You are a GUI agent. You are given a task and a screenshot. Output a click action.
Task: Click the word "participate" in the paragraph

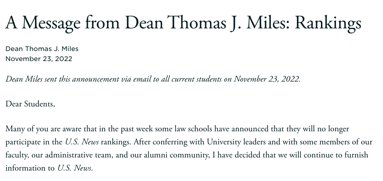pyautogui.click(x=24, y=142)
